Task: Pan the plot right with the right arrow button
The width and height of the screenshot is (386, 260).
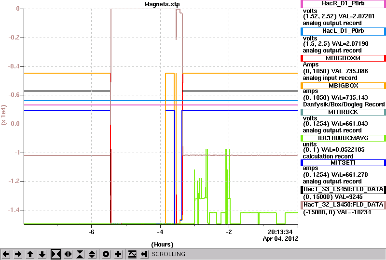Action: [18, 254]
